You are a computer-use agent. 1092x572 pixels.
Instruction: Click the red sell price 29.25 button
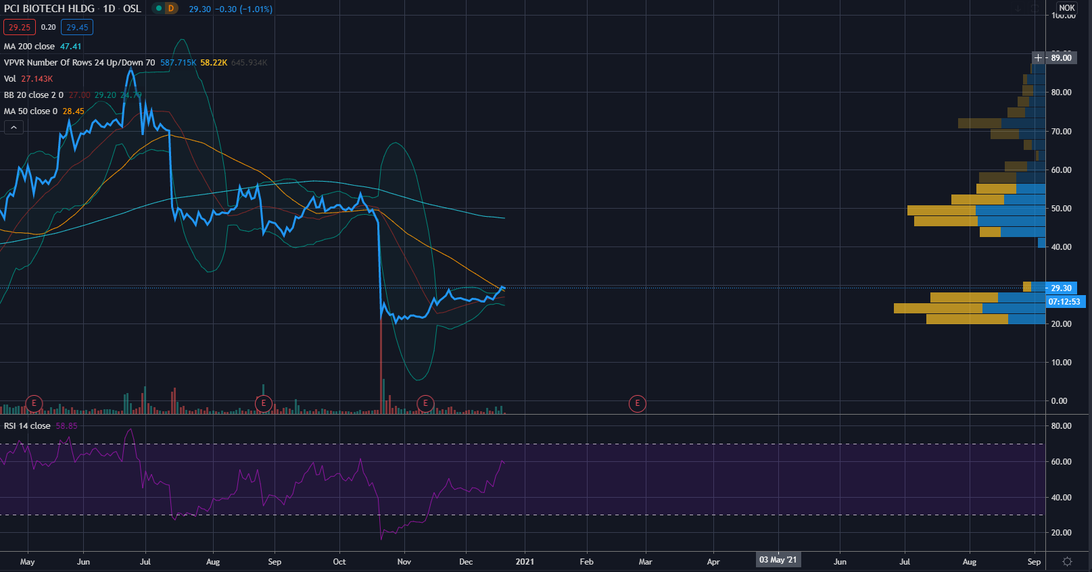pyautogui.click(x=20, y=28)
